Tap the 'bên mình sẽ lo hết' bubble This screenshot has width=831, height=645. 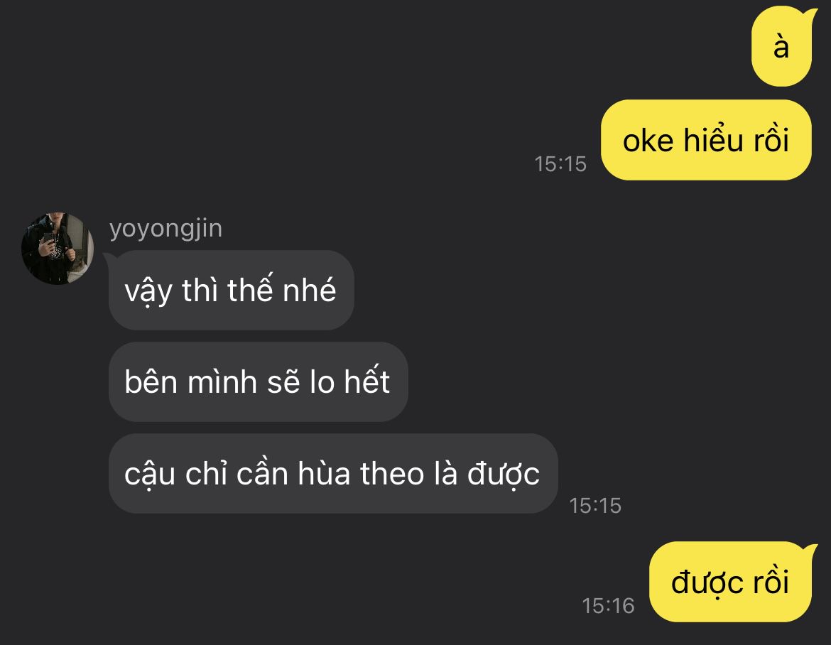258,381
